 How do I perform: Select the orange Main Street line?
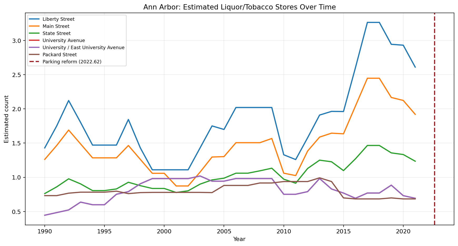click(x=374, y=78)
